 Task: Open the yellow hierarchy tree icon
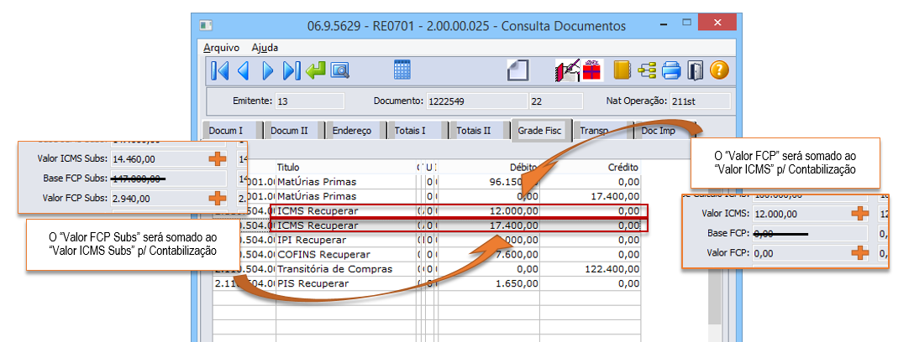click(x=647, y=70)
